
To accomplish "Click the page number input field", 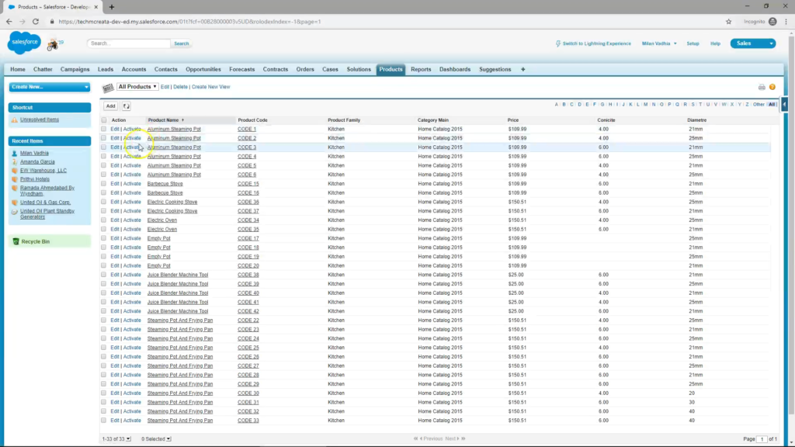I will [761, 438].
